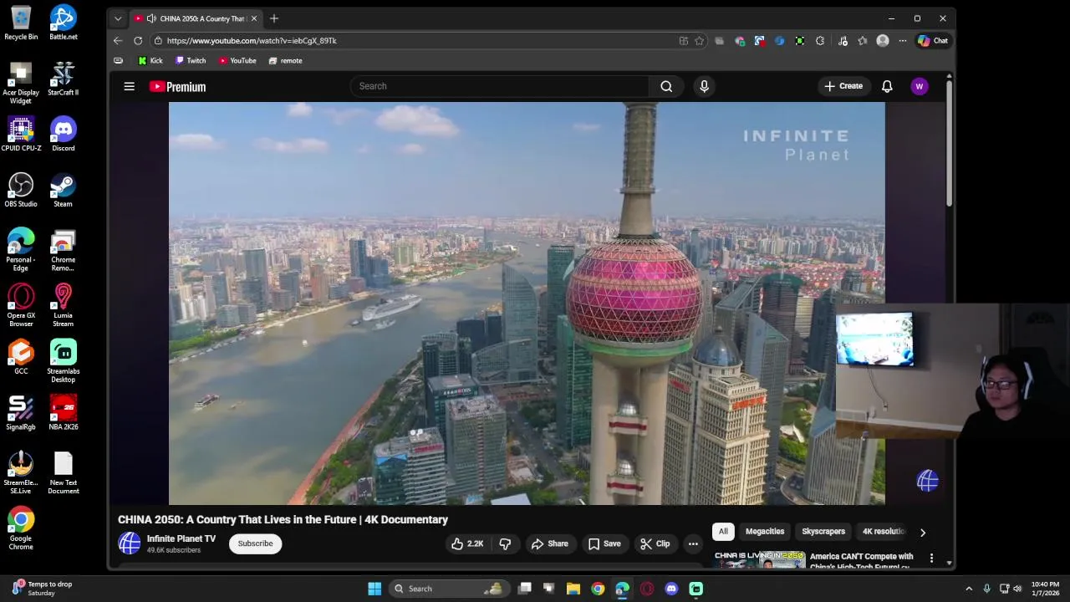Select the All filter chip
The image size is (1070, 602).
point(723,532)
